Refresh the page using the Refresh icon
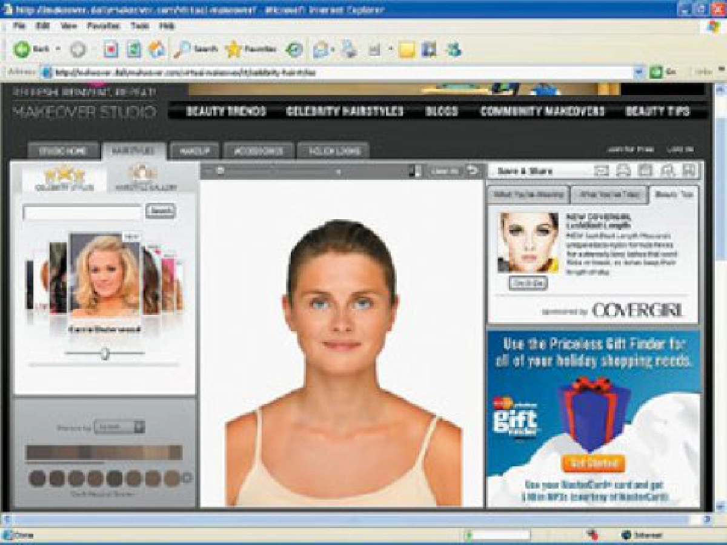 (133, 50)
